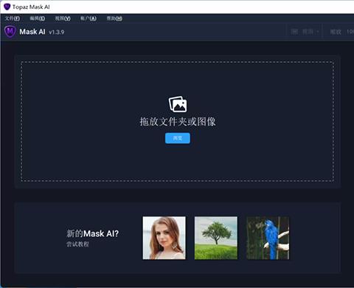Open the woman portrait tutorial thumbnail
Viewport: 354px width, 288px height.
tap(164, 238)
